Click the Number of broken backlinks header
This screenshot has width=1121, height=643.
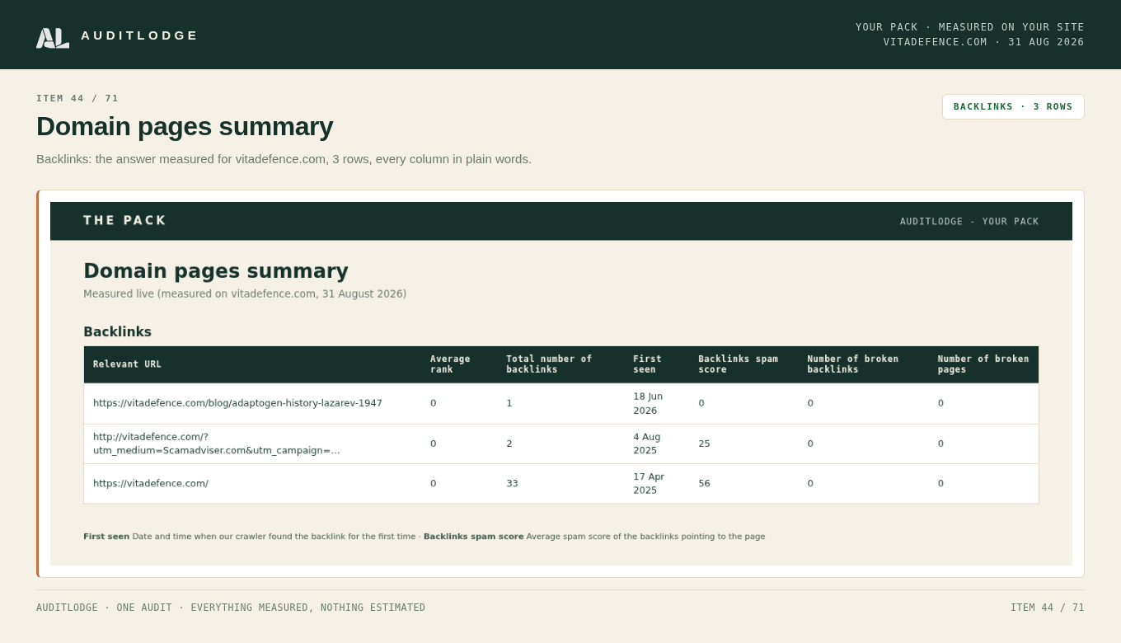pyautogui.click(x=852, y=364)
